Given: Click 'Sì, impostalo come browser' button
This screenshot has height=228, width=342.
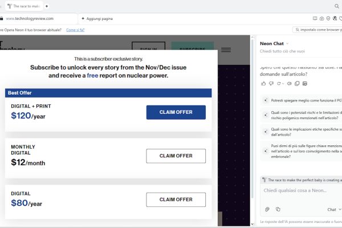Looking at the screenshot, I should (317, 30).
